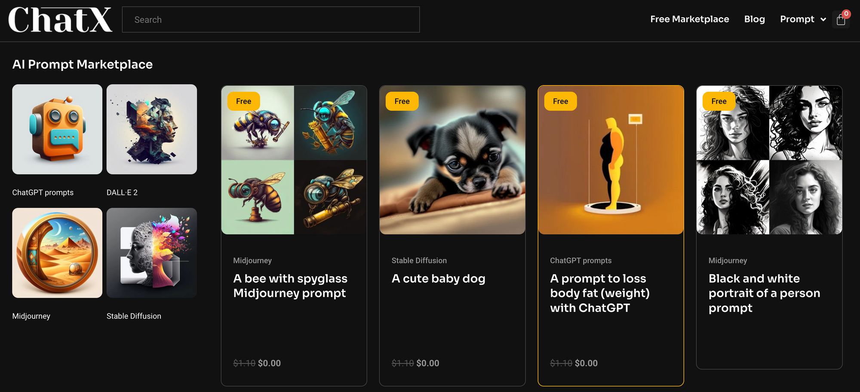Image resolution: width=860 pixels, height=392 pixels.
Task: Open the shopping cart icon
Action: click(x=841, y=19)
